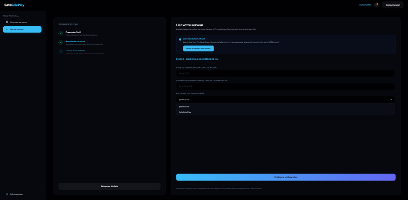The image size is (408, 200).
Task: Click the top-right Déconnexion button
Action: click(393, 5)
